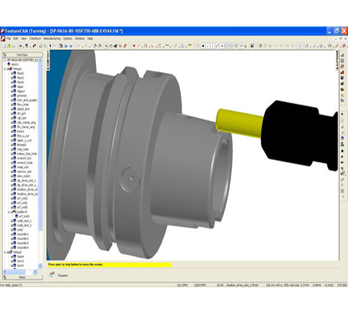Uncheck the wide_slot feature checkbox

12,167
